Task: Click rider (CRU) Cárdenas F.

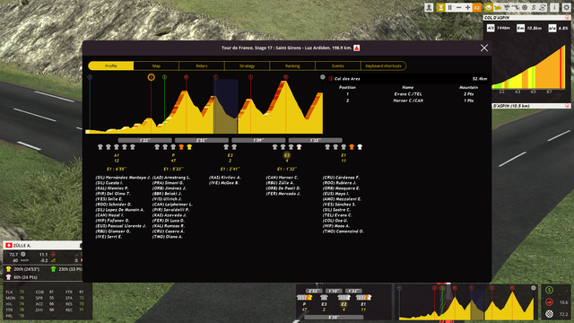Action: pyautogui.click(x=341, y=178)
